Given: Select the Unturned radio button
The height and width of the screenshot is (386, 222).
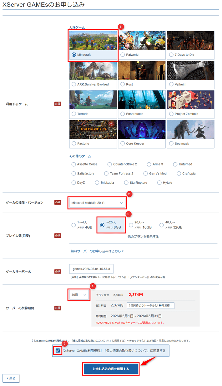Looking at the screenshot, I should (176, 164).
